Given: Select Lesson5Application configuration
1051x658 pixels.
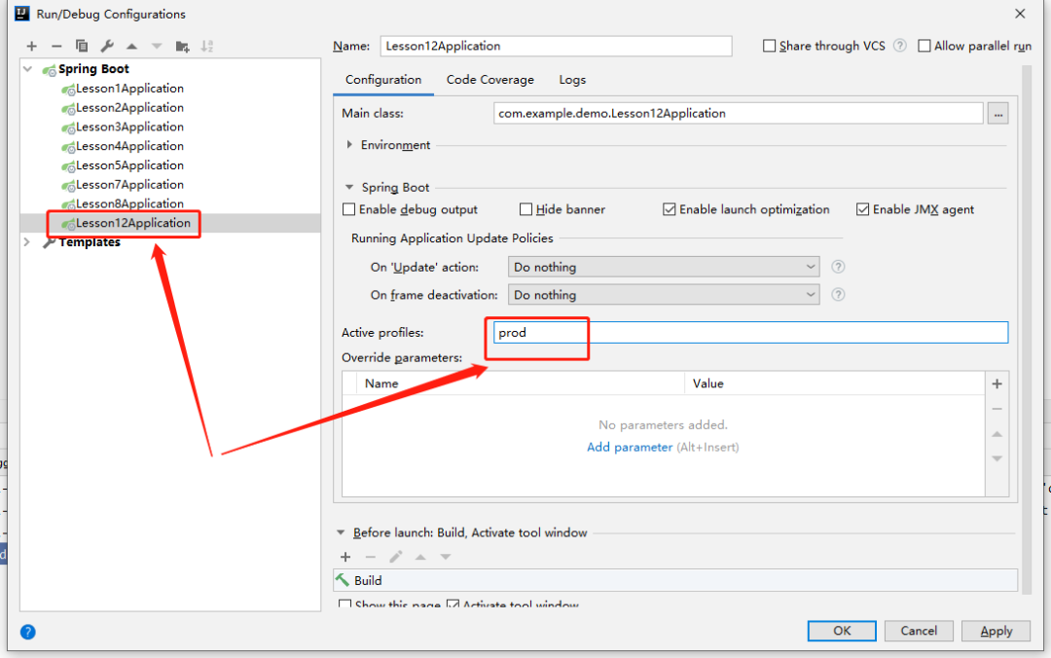Looking at the screenshot, I should tap(128, 165).
